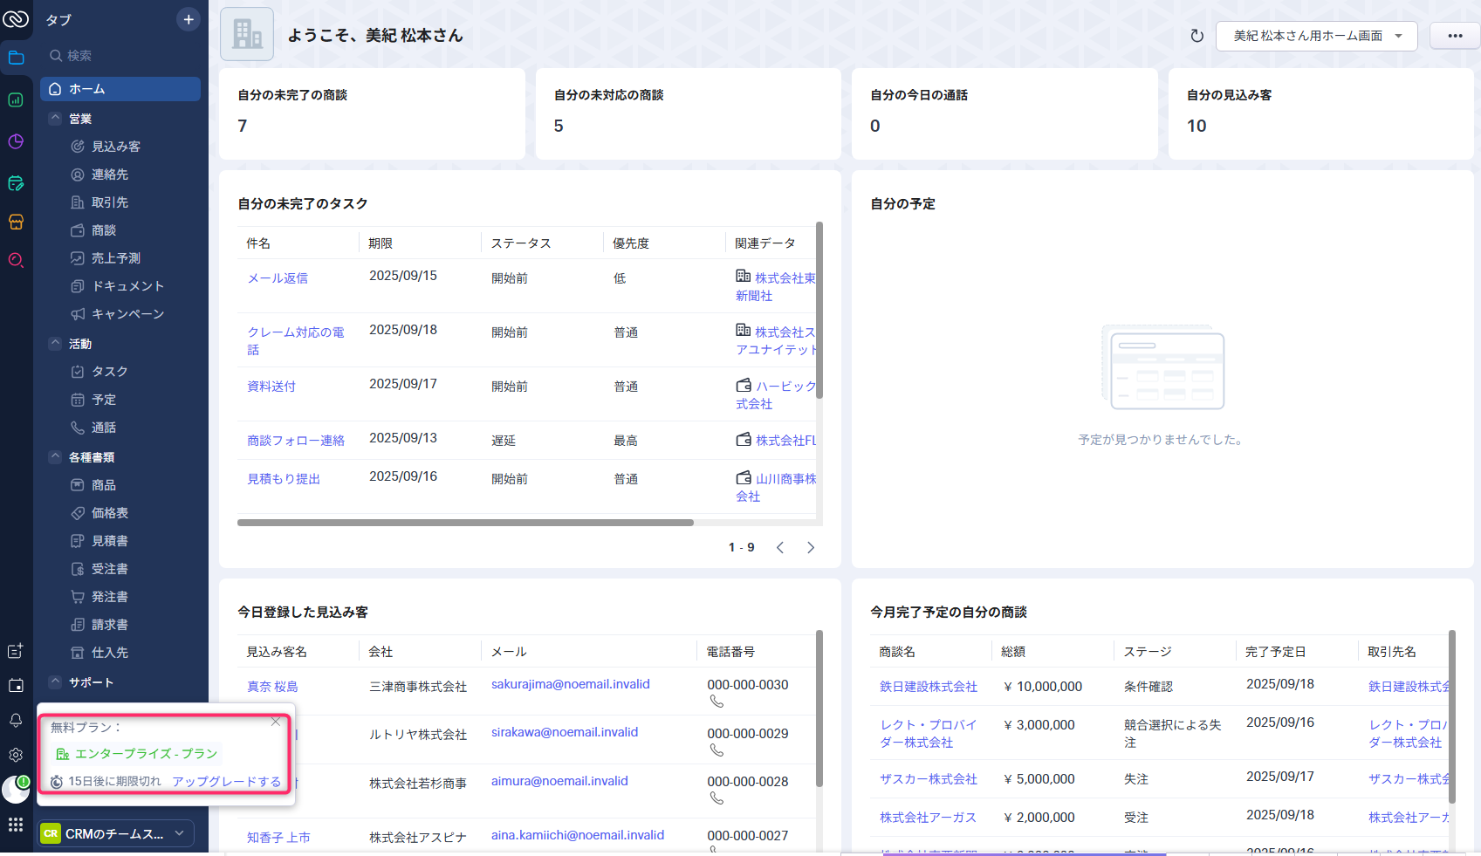
Task: Open settings gear icon in left rail
Action: (x=16, y=755)
